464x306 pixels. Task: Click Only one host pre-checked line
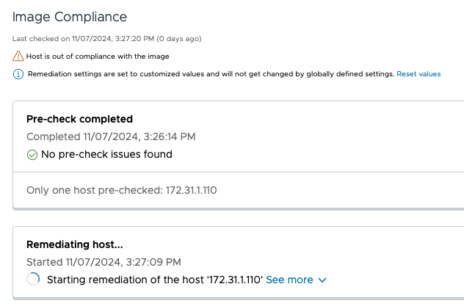(x=122, y=190)
